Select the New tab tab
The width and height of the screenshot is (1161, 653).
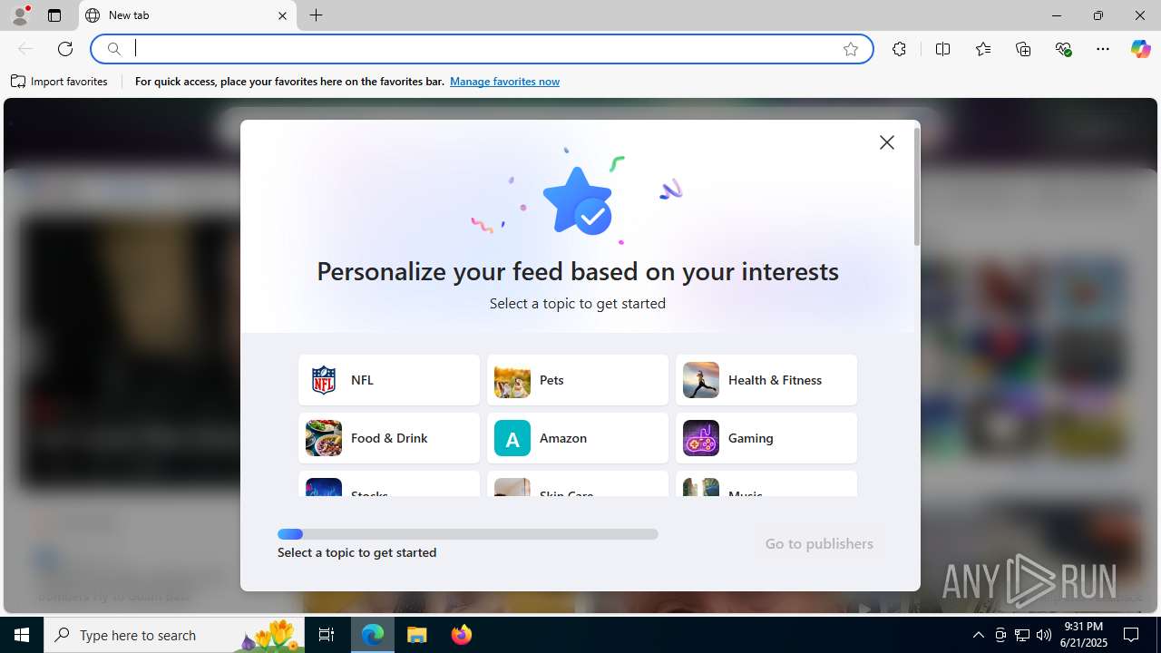pos(188,15)
